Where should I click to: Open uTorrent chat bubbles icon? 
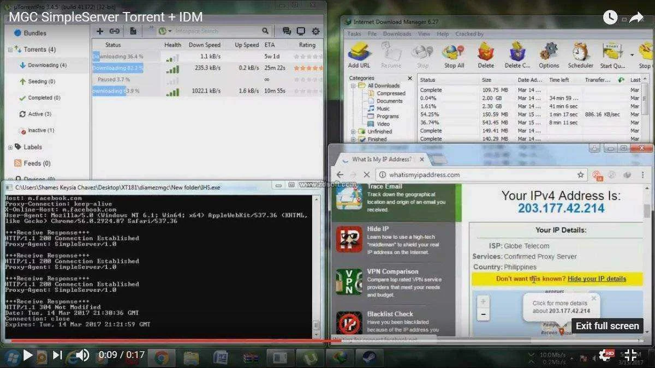pos(287,31)
